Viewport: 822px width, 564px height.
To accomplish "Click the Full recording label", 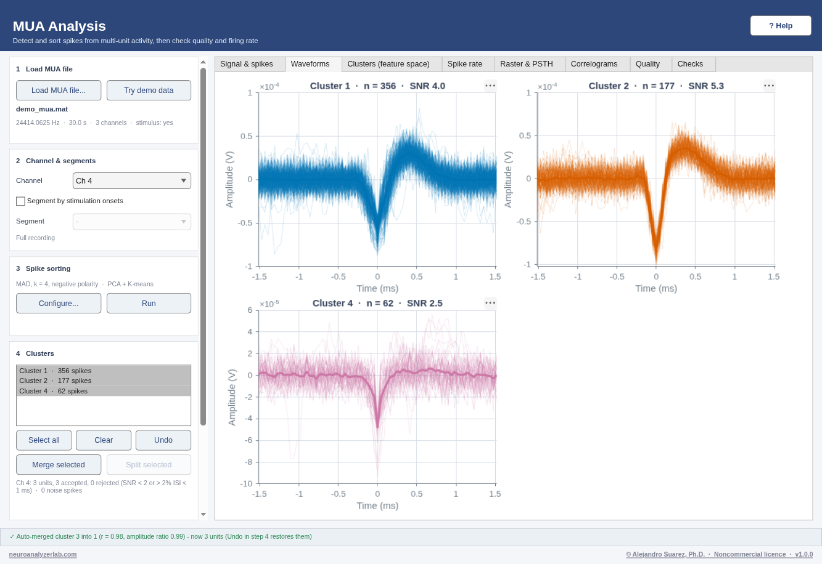I will point(35,238).
